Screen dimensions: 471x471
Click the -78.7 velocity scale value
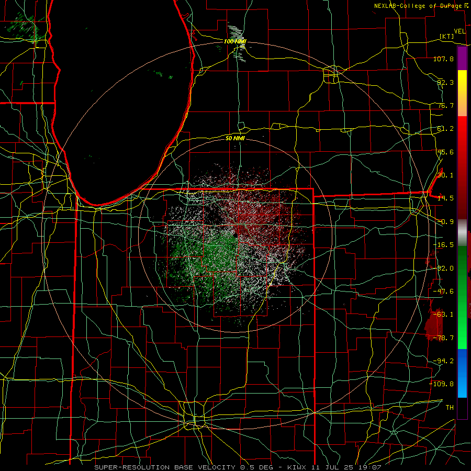point(443,338)
